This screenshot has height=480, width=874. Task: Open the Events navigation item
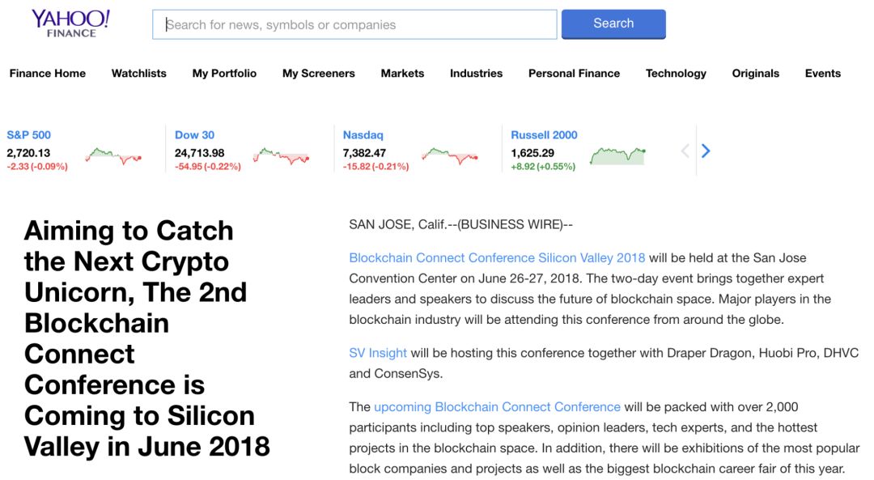[x=822, y=73]
